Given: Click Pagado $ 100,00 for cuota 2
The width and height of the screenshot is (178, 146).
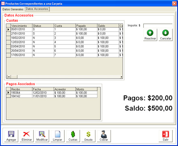Looking at the screenshot, I should coord(87,34).
